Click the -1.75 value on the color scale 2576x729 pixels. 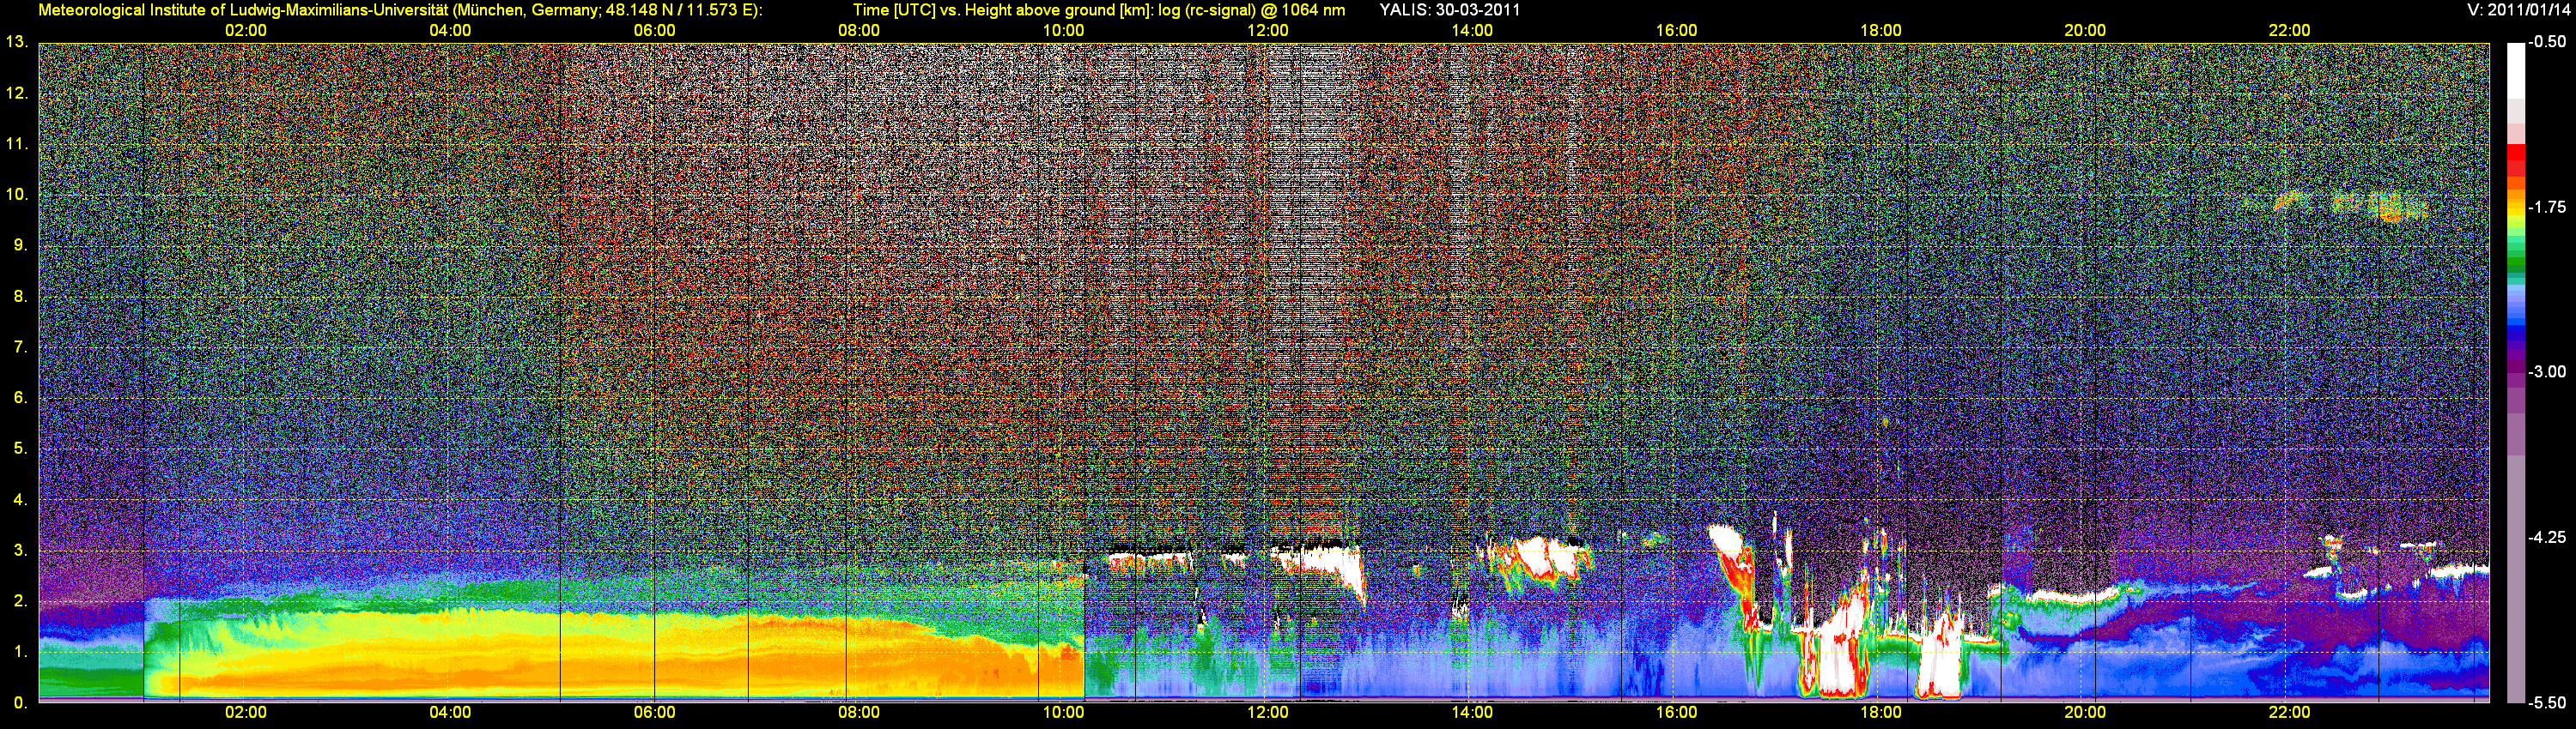coord(2548,208)
